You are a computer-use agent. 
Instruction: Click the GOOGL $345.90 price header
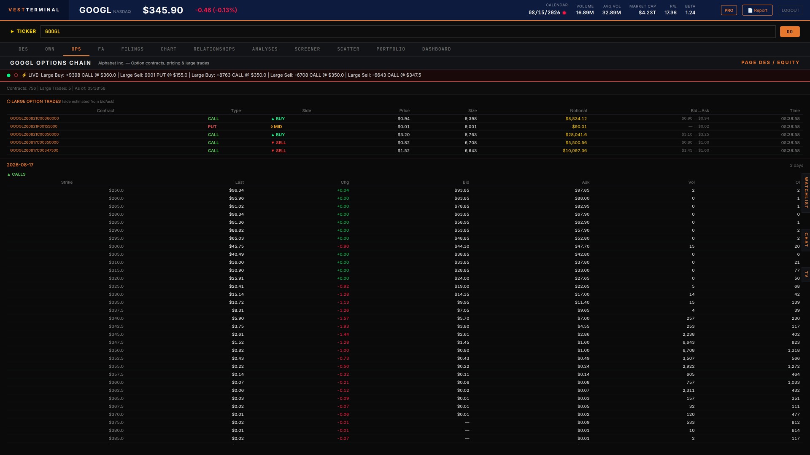point(163,10)
